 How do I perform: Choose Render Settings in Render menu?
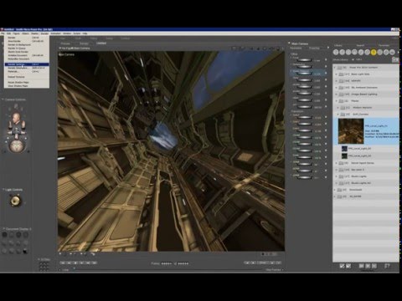pyautogui.click(x=27, y=64)
